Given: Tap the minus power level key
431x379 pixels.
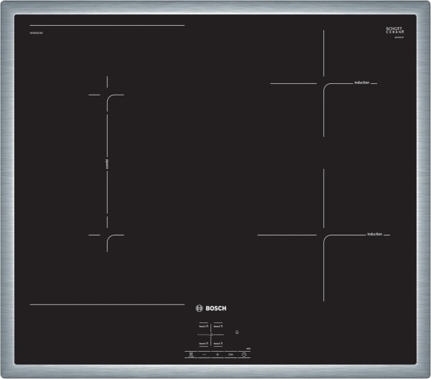Looking at the screenshot, I should pos(204,355).
